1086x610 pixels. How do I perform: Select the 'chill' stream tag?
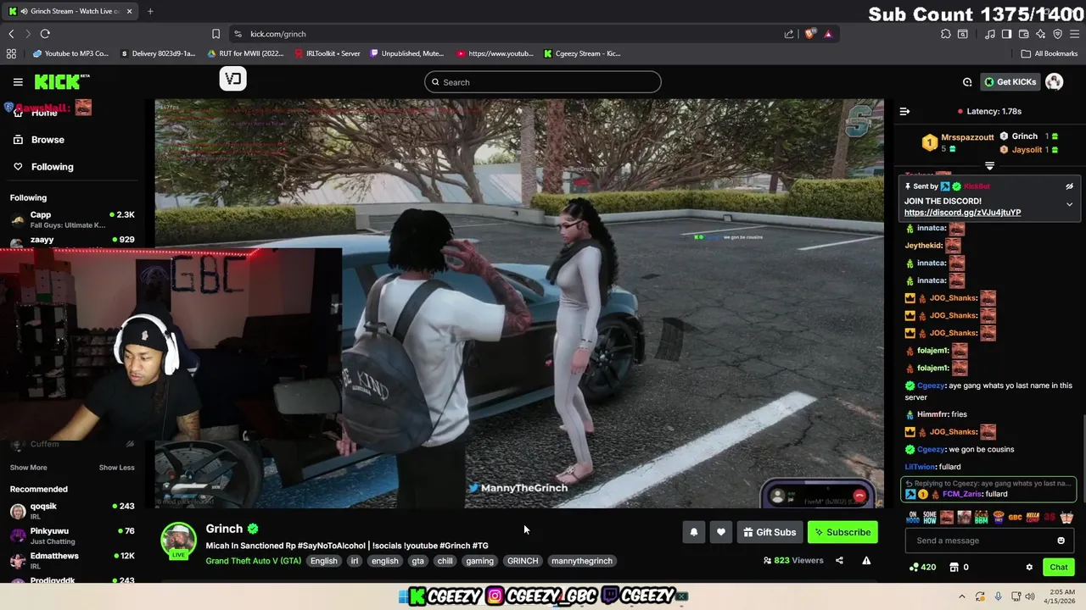[x=445, y=561]
